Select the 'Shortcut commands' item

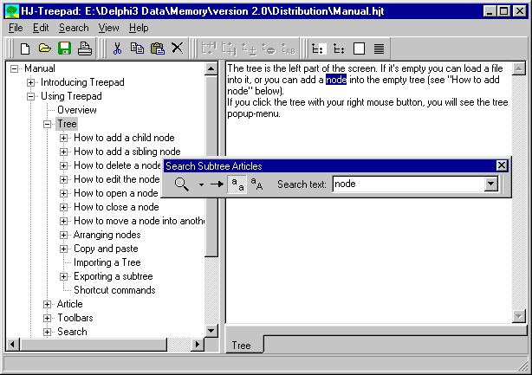[x=114, y=291]
